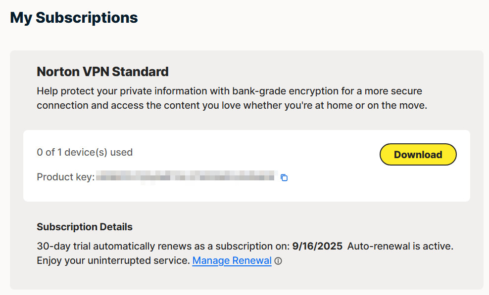Click the "Enjoy your uninterrupted service" sentence
The width and height of the screenshot is (489, 295).
click(113, 260)
